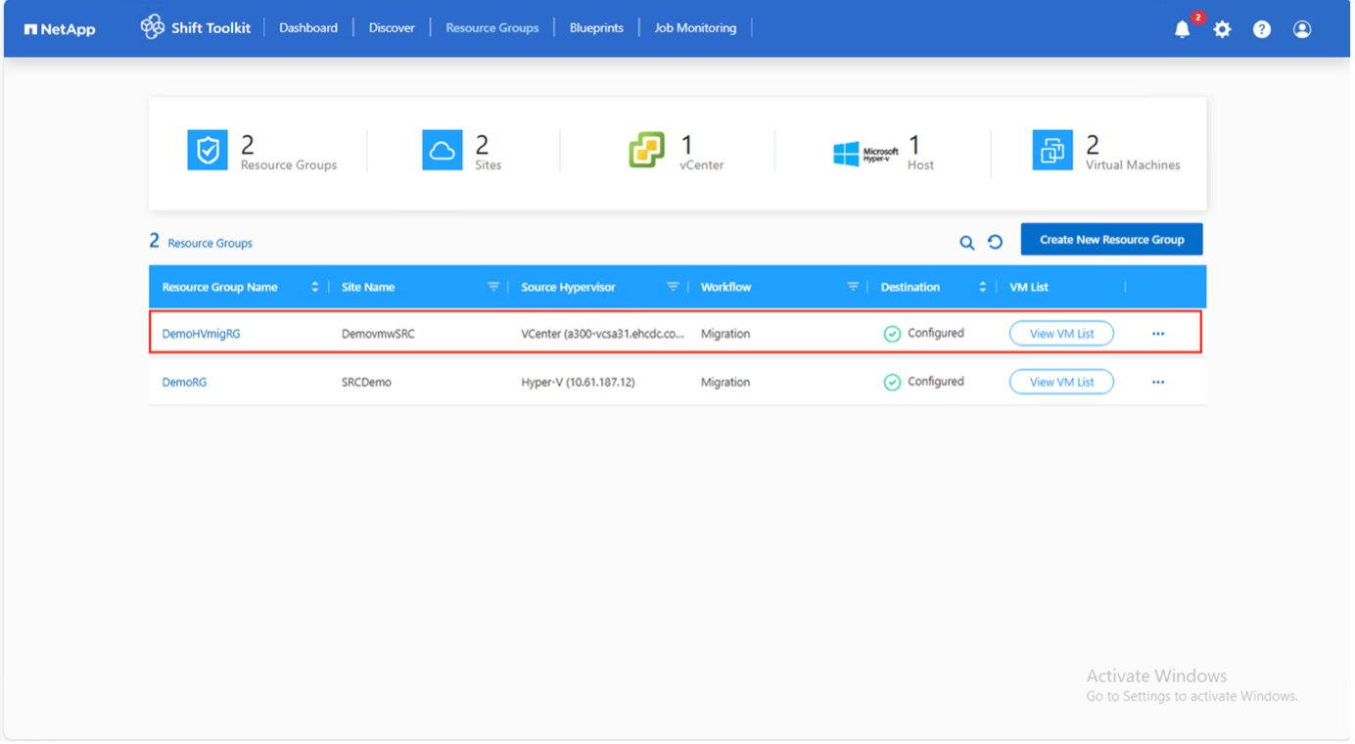
Task: Refresh the resource groups list
Action: [x=995, y=242]
